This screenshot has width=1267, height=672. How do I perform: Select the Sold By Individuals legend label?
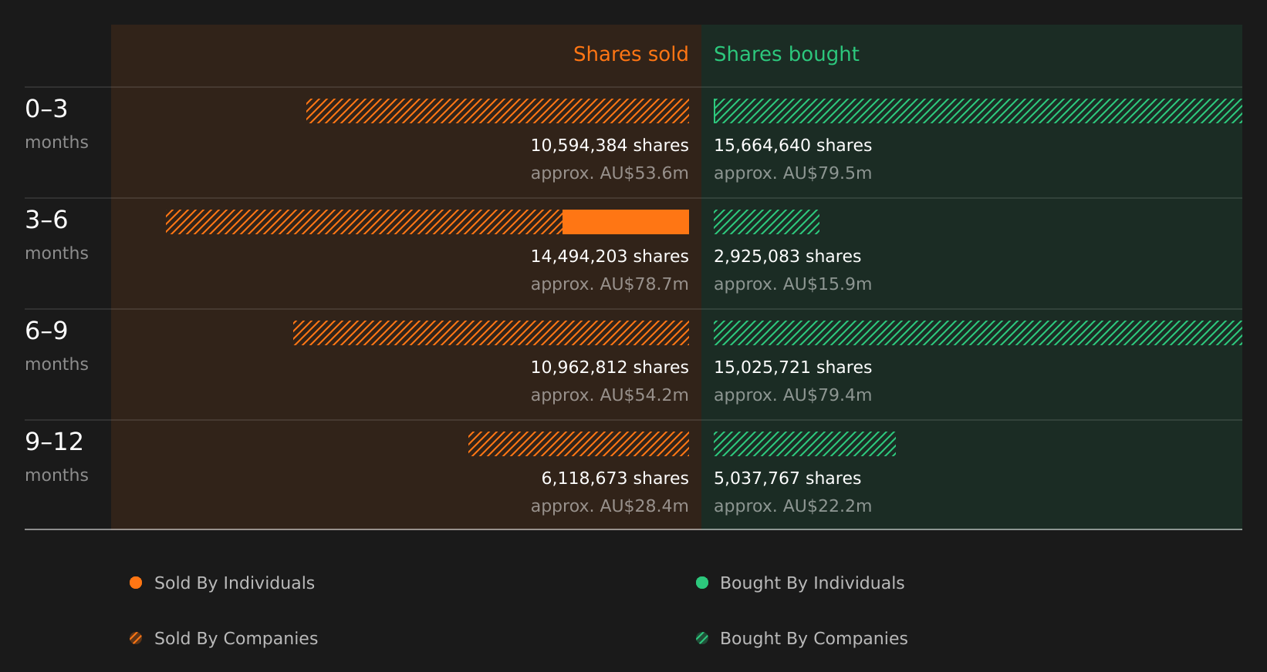235,583
